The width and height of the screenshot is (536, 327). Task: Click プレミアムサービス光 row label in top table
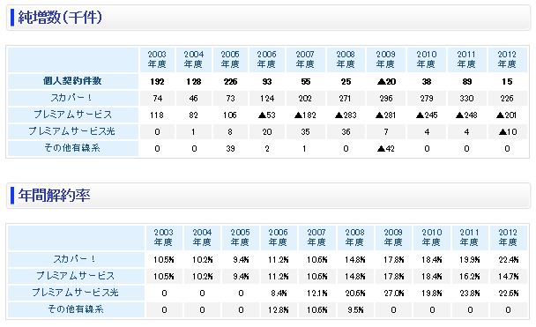pyautogui.click(x=72, y=131)
